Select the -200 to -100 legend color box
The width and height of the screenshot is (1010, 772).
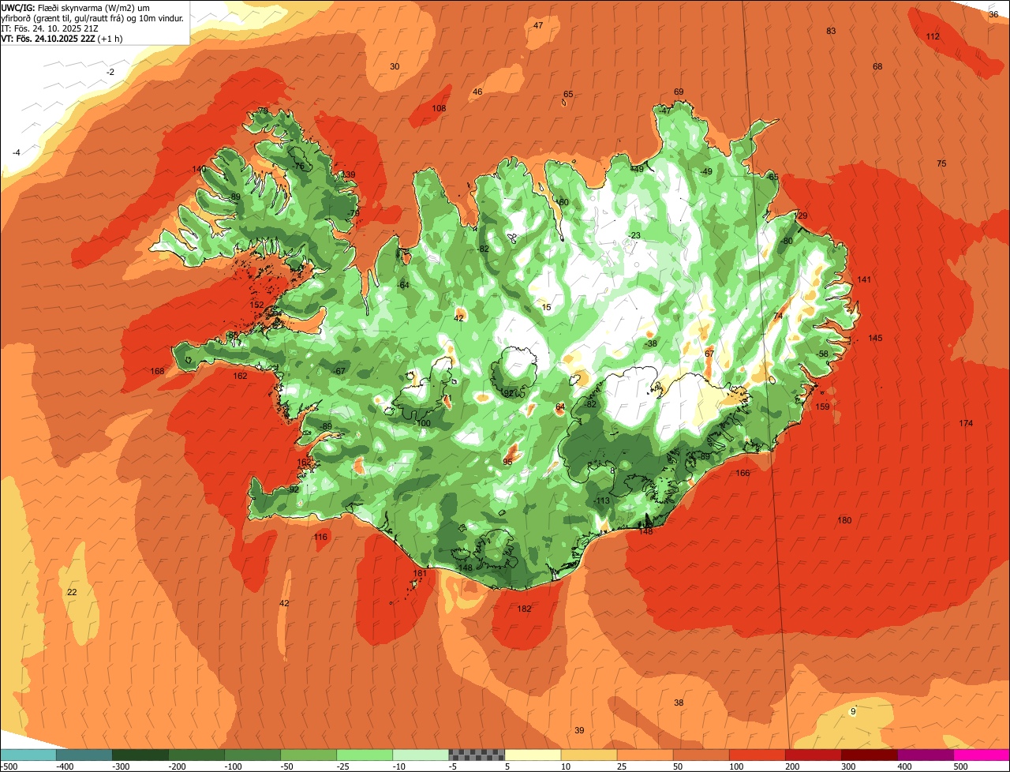(196, 755)
